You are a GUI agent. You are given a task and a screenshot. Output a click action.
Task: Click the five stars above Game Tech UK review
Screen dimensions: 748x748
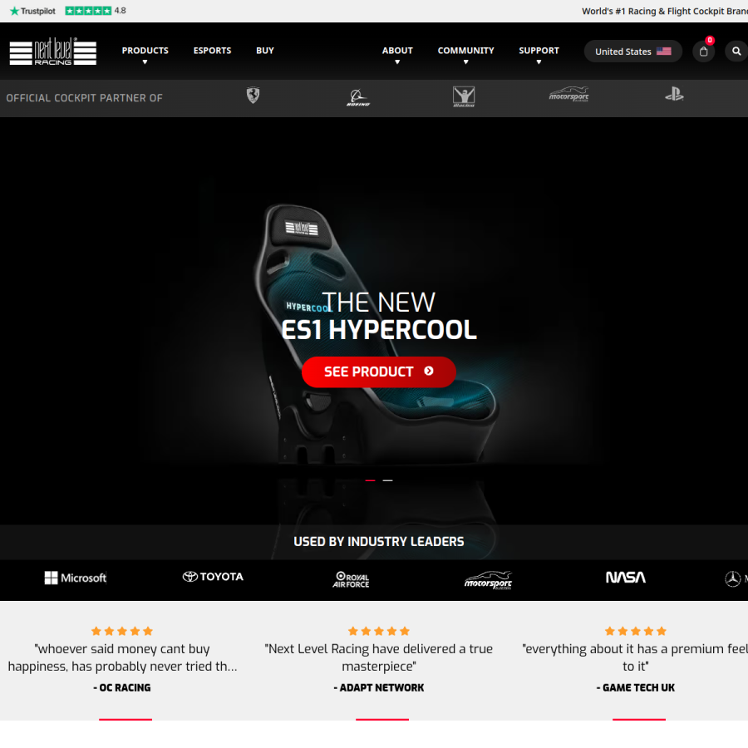pyautogui.click(x=636, y=631)
